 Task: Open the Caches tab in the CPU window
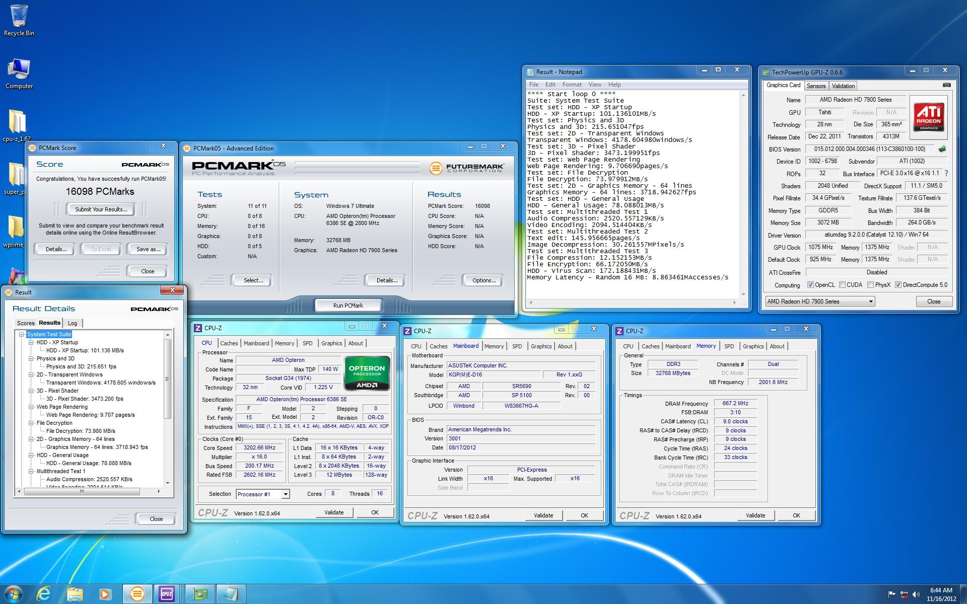[x=229, y=343]
